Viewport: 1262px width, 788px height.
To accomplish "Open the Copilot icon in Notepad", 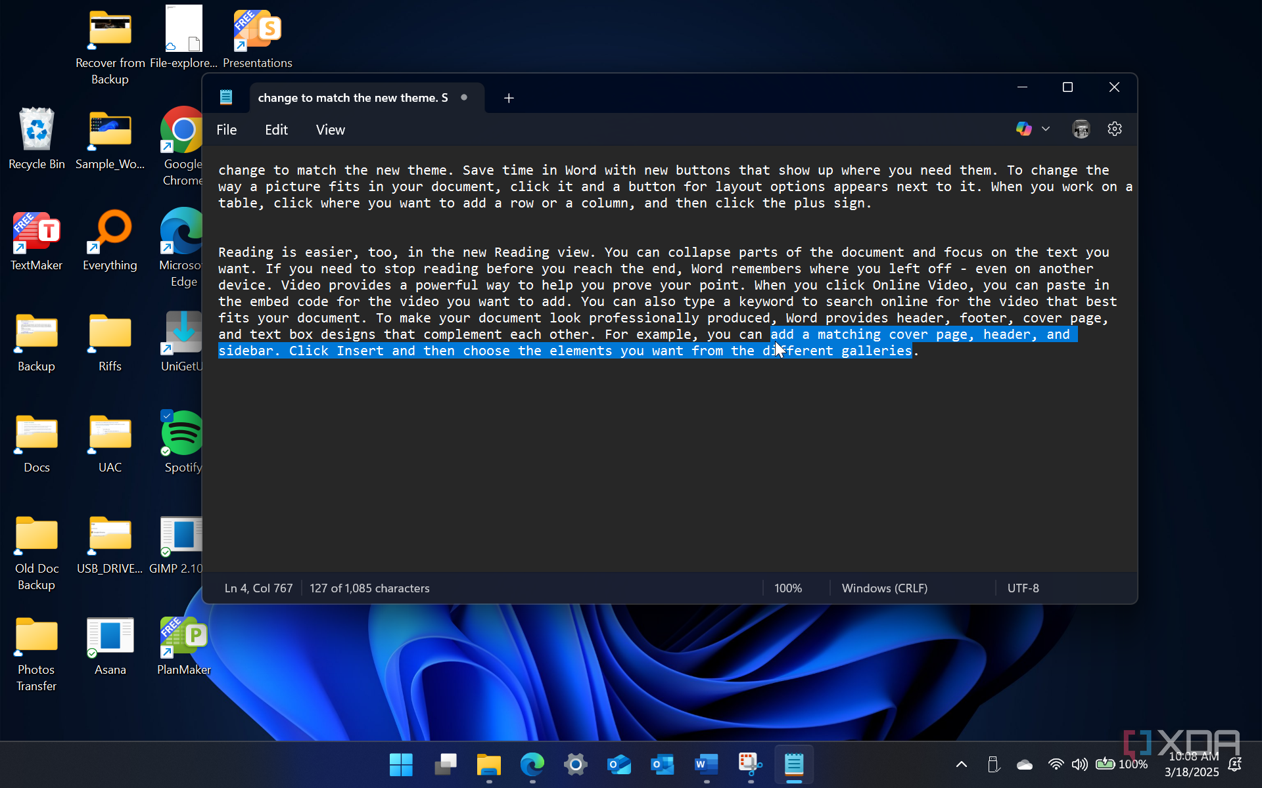I will [1023, 129].
